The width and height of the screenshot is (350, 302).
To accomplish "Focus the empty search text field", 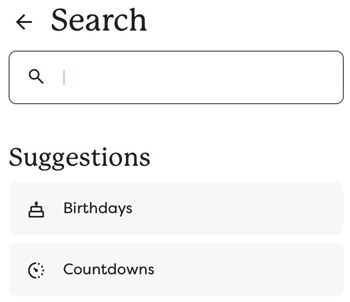I will (x=191, y=77).
